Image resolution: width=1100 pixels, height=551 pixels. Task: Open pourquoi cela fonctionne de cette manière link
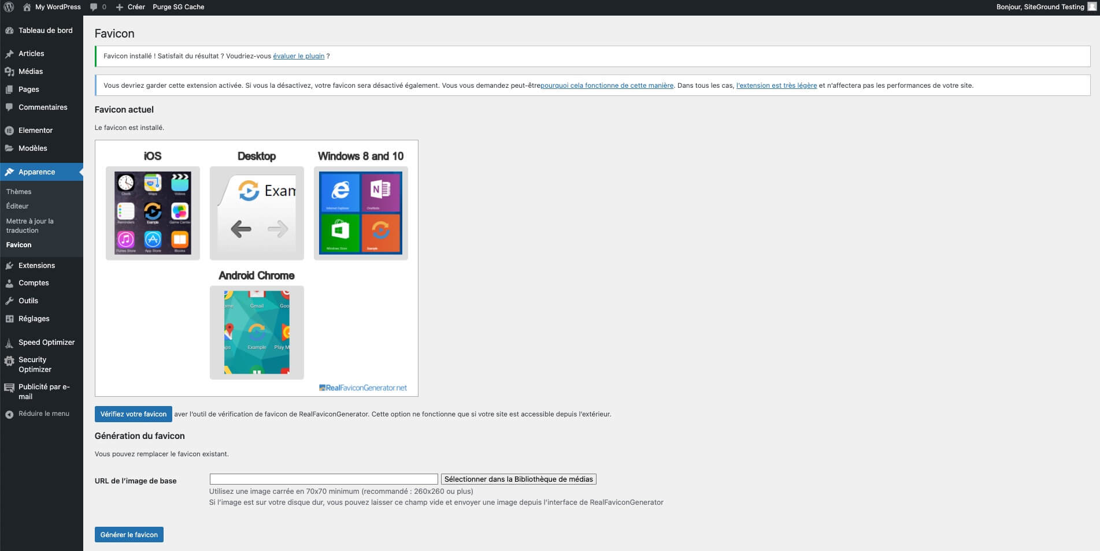[x=607, y=85]
